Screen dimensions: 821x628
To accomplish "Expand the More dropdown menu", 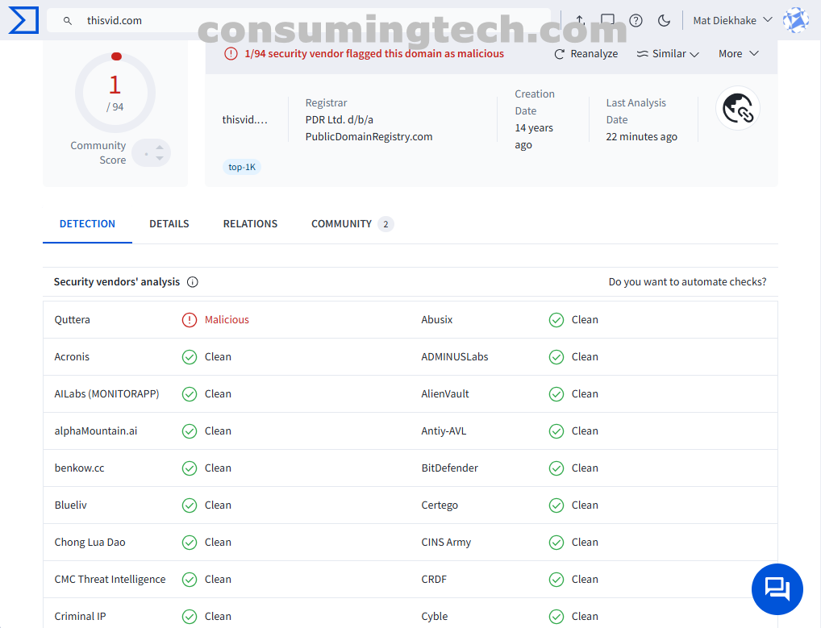I will point(738,54).
